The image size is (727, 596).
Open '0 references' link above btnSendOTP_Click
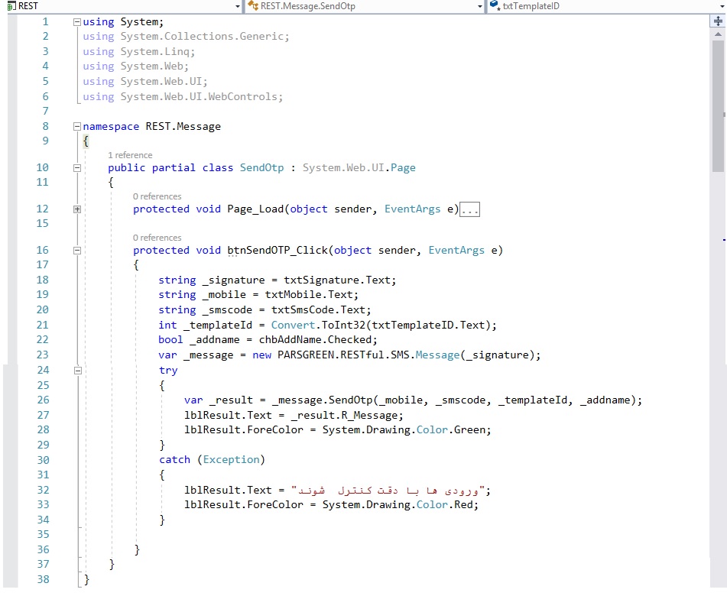(157, 238)
